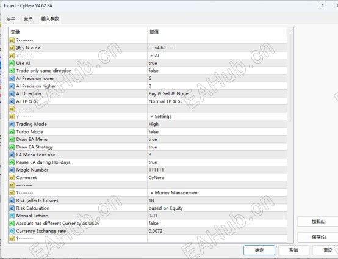Click the 取消 button

[x=293, y=250]
